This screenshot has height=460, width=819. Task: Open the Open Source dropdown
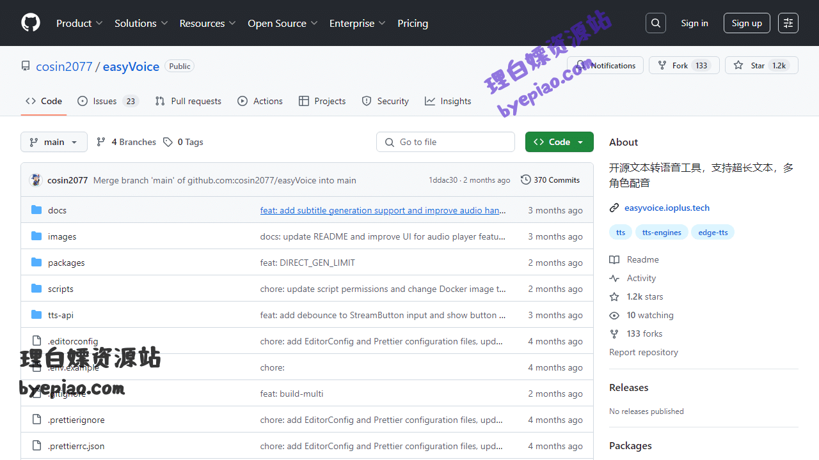[x=283, y=23]
